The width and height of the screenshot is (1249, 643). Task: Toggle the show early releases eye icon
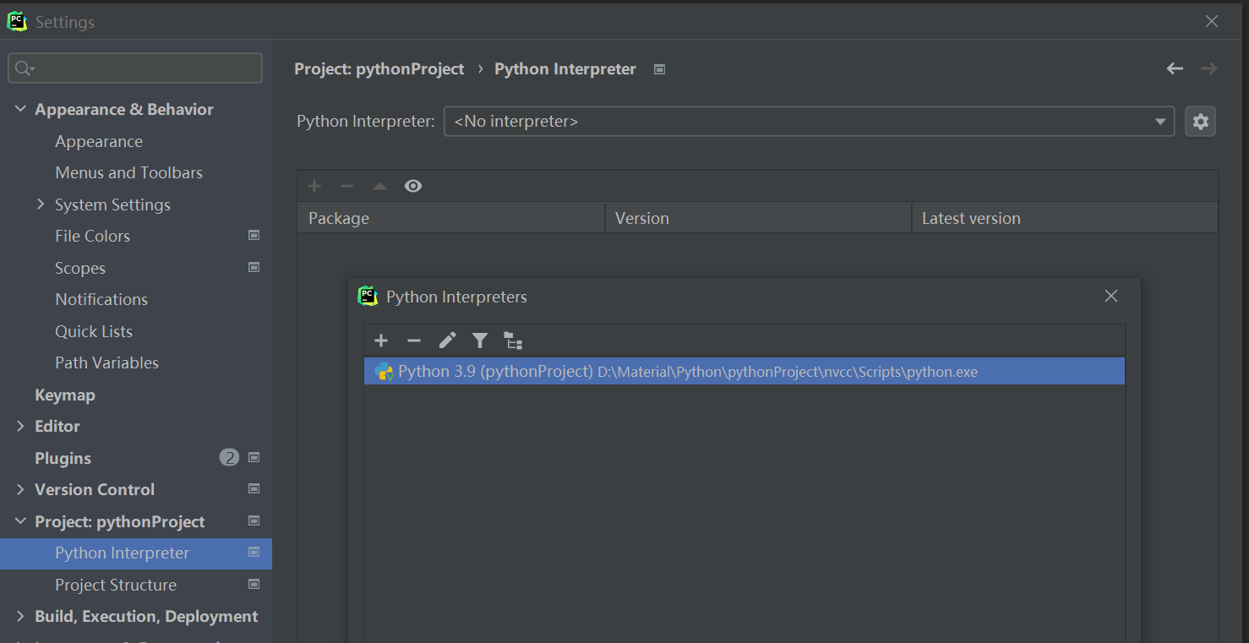click(413, 186)
